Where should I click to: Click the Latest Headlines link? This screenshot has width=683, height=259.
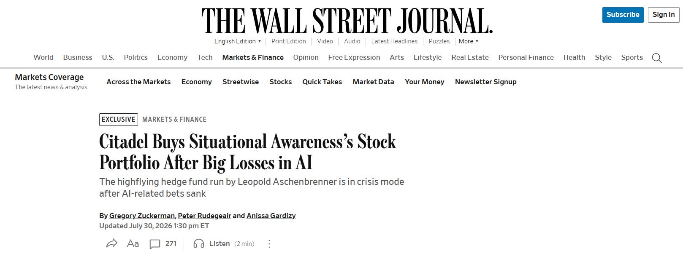(x=394, y=41)
